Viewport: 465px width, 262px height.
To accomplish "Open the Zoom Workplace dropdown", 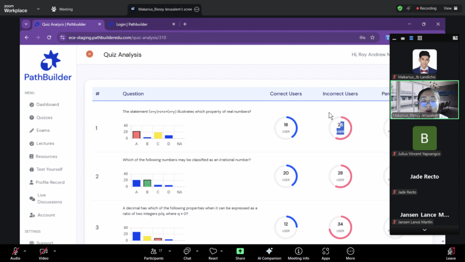I will point(38,9).
